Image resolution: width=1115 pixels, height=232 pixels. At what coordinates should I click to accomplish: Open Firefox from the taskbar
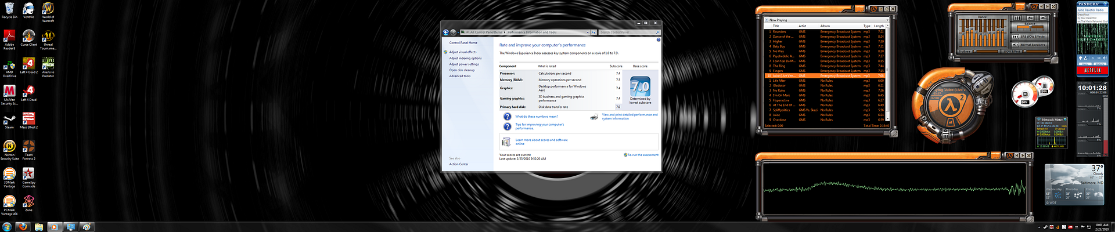click(23, 227)
